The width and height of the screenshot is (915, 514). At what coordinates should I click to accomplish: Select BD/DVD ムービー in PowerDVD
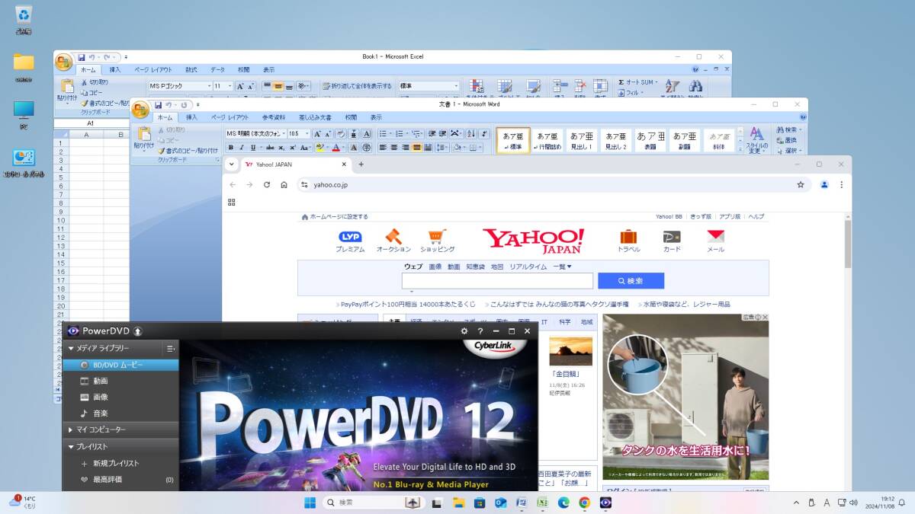pos(120,365)
